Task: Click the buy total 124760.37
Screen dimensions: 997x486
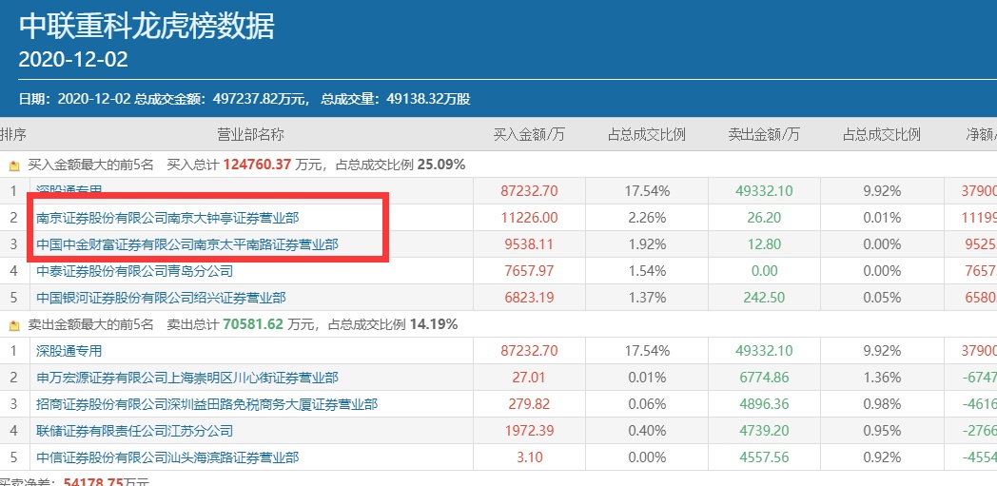Action: [257, 165]
